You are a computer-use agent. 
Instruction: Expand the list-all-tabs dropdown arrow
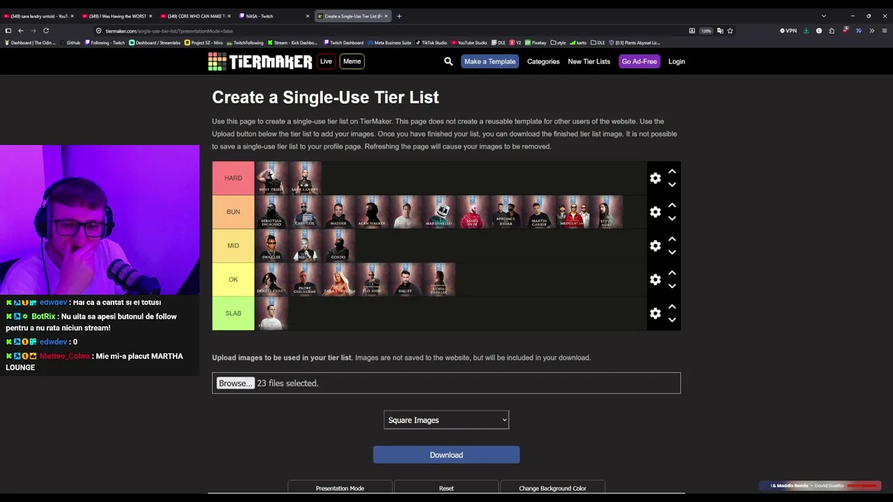[x=824, y=16]
